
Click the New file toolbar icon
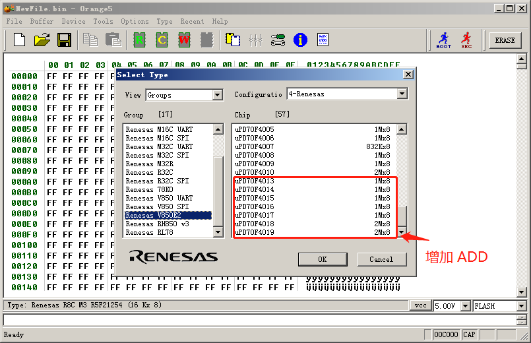[x=20, y=40]
